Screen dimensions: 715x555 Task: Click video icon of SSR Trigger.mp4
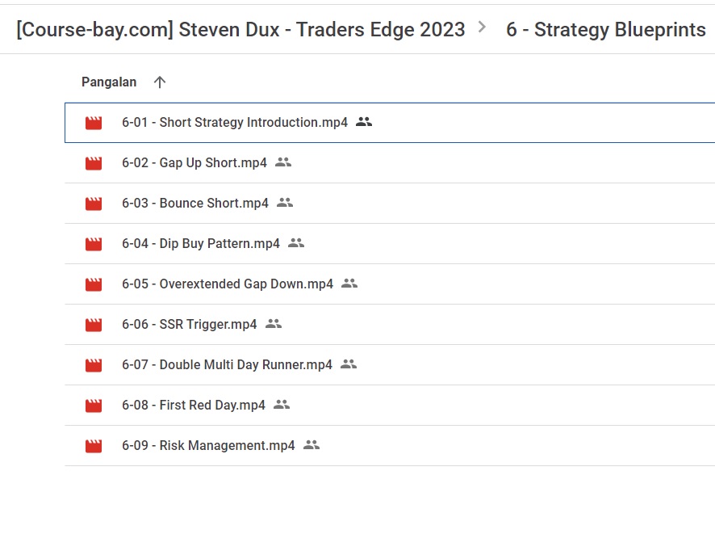(x=94, y=325)
